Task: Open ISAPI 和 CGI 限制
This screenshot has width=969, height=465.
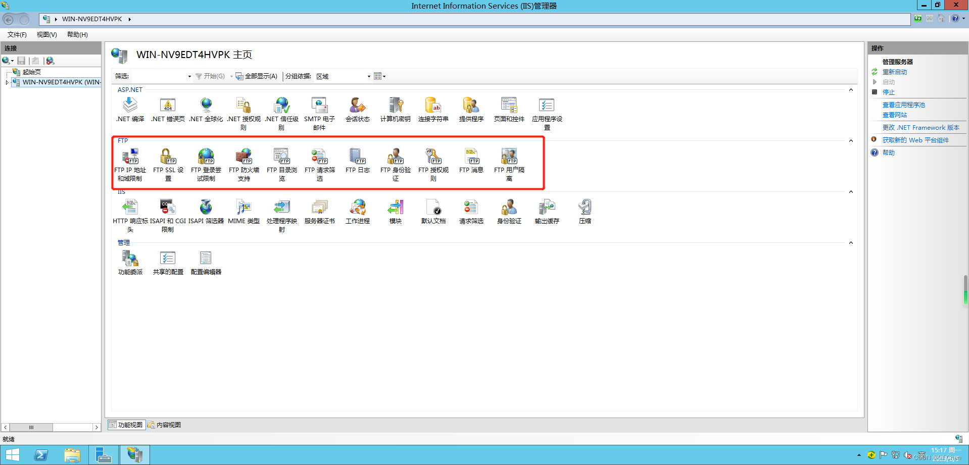Action: (x=168, y=216)
